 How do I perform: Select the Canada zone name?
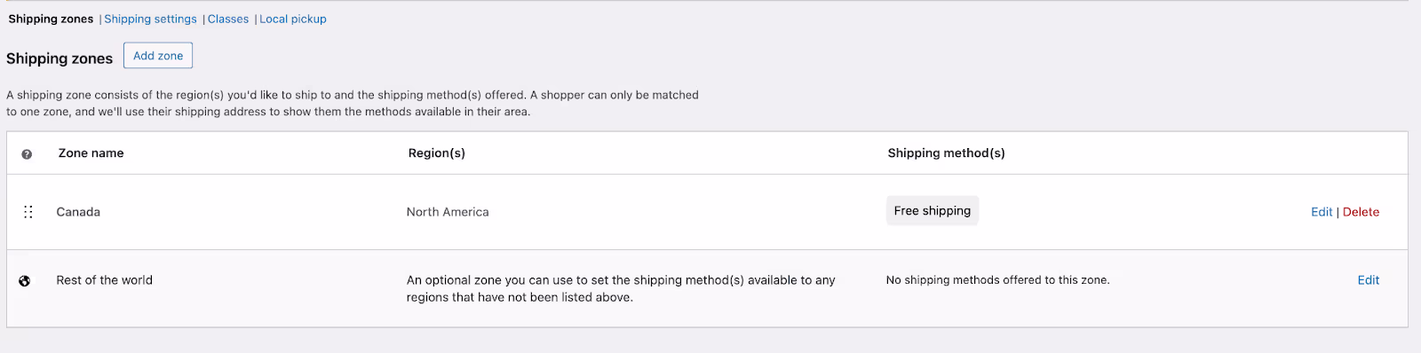[78, 212]
